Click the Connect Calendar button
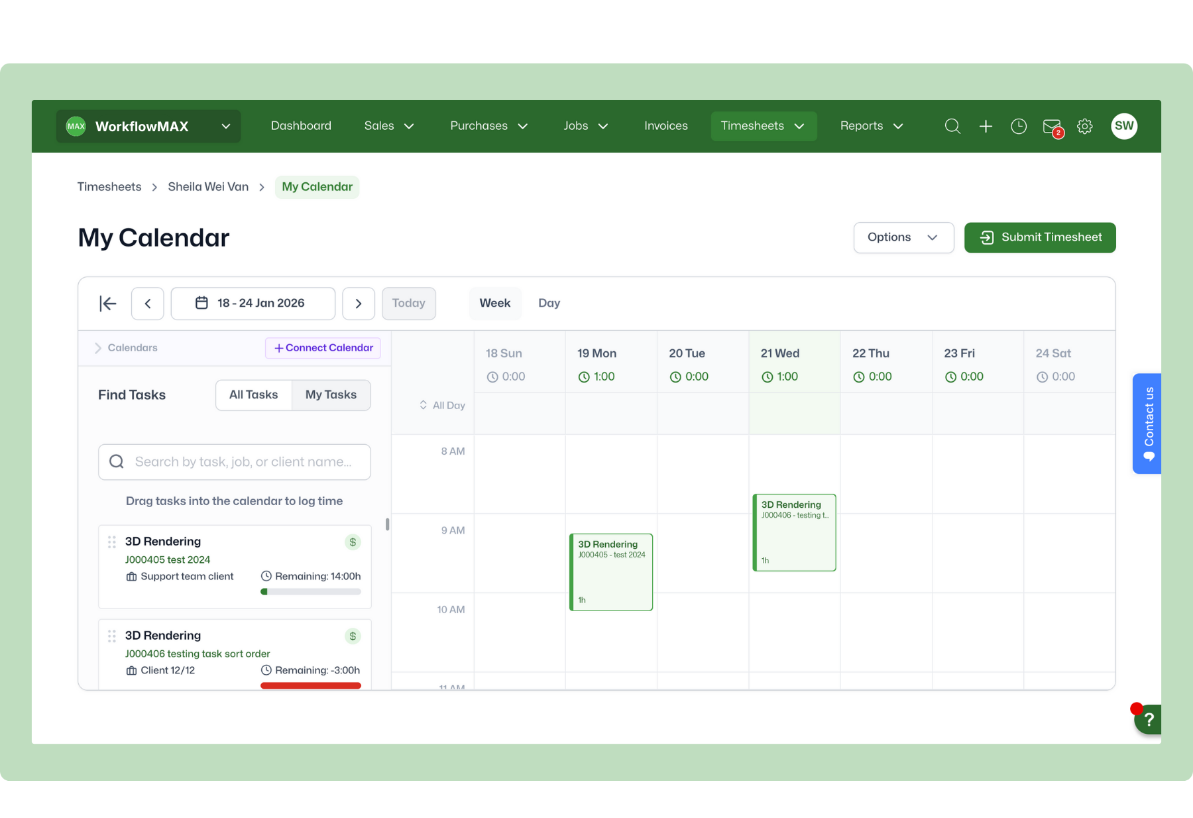This screenshot has width=1193, height=818. pos(323,348)
